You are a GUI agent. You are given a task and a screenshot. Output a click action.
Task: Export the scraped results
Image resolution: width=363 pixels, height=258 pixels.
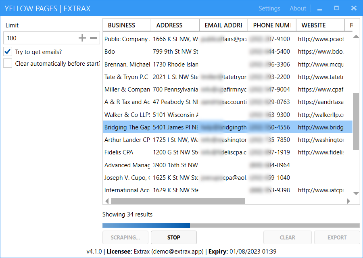337,237
